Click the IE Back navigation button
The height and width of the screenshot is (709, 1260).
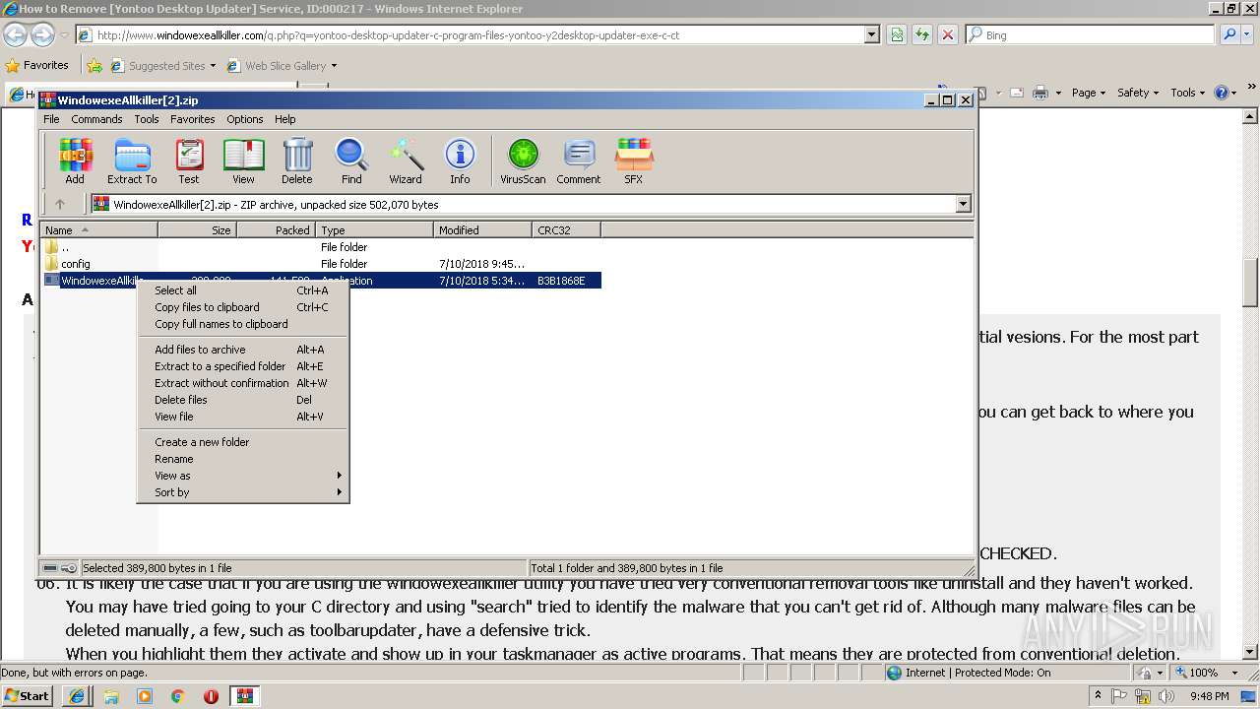[x=15, y=34]
